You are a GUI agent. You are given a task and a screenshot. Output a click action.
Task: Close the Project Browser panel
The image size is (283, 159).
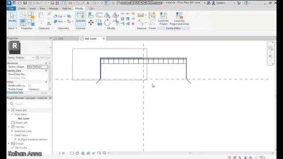click(x=50, y=98)
